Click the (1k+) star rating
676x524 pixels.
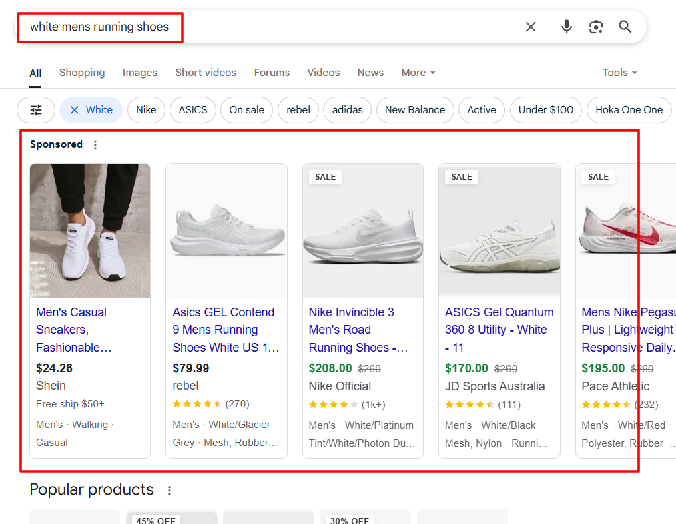click(x=347, y=405)
